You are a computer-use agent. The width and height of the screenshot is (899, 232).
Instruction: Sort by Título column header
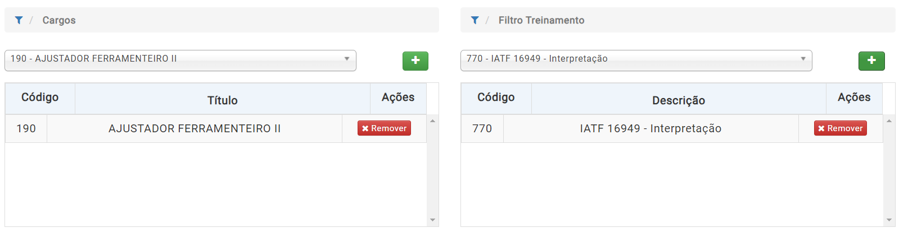click(x=223, y=100)
